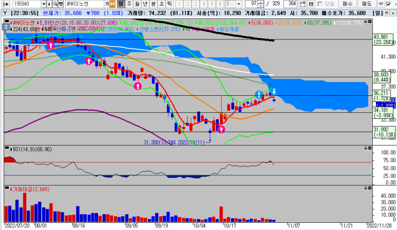Maximize the 거래대금 volume panel
This screenshot has width=397, height=230.
coord(366,188)
